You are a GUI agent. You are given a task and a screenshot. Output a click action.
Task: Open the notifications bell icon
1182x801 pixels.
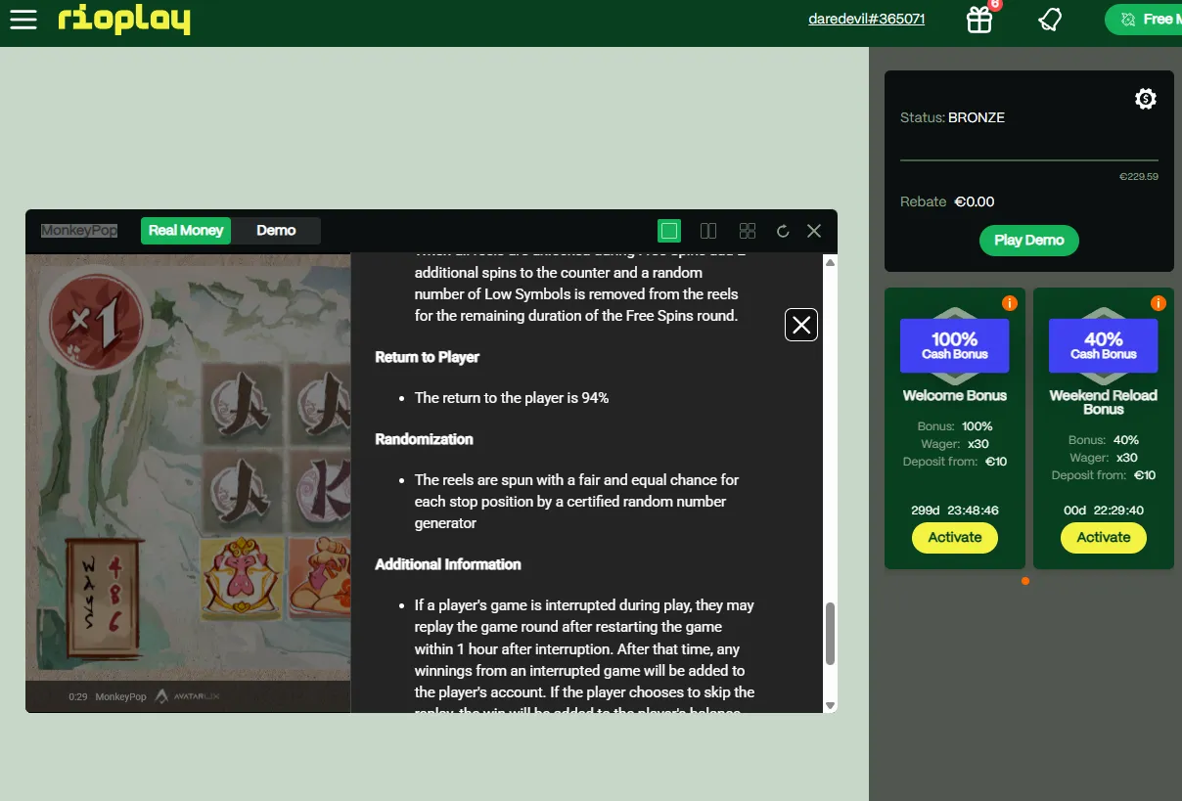pyautogui.click(x=1050, y=20)
